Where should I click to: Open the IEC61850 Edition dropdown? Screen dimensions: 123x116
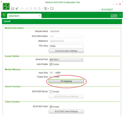click(x=66, y=36)
